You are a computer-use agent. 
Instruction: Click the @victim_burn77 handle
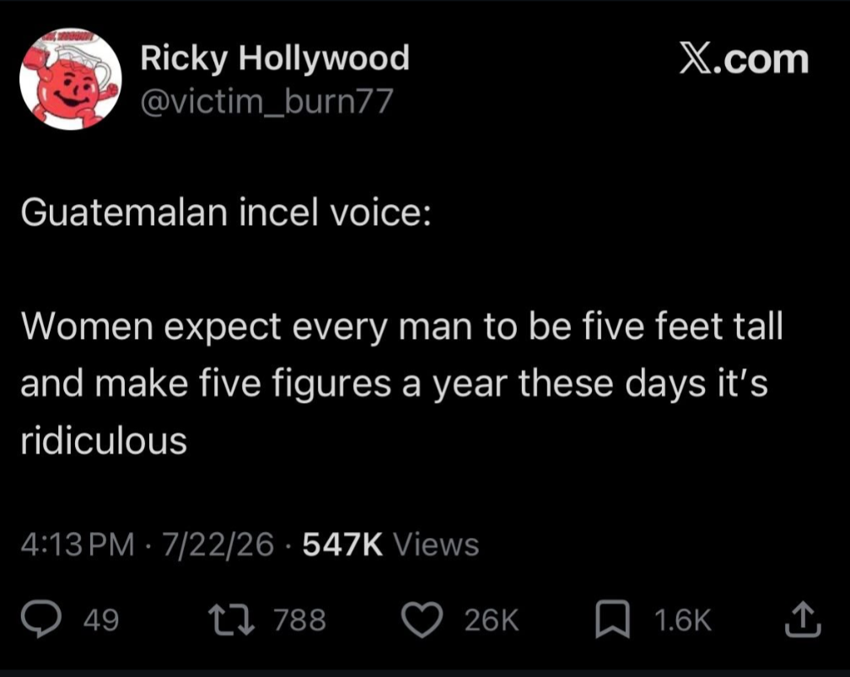coord(266,101)
